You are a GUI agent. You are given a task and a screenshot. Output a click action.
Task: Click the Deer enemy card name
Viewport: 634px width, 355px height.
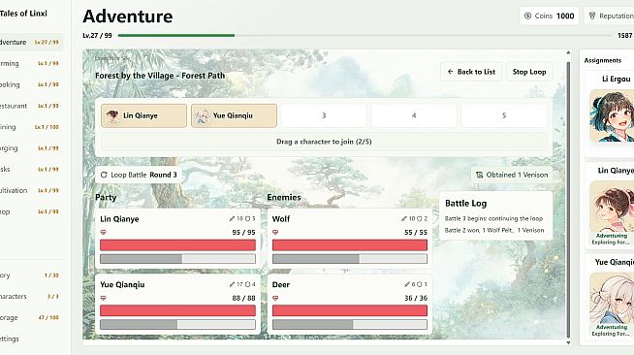pos(281,284)
